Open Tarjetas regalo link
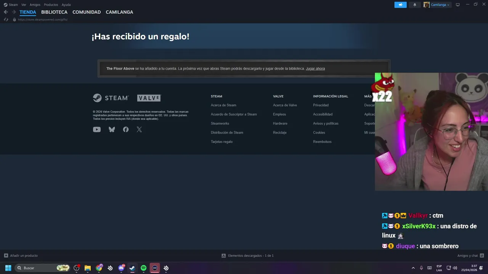 (222, 142)
